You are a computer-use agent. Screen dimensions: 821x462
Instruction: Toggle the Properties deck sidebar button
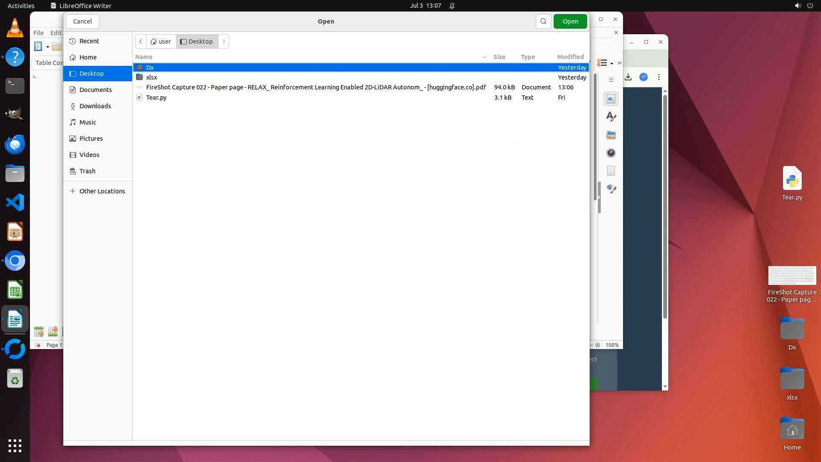(611, 99)
